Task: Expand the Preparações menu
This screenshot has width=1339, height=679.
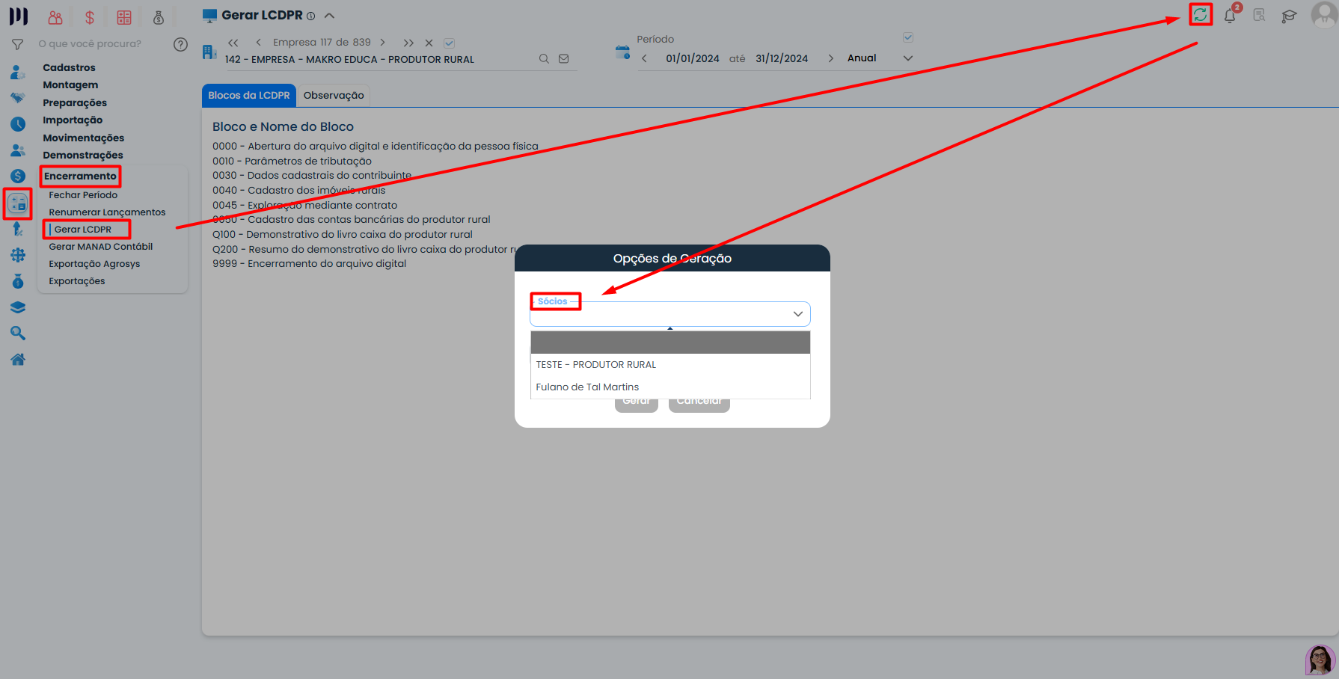Action: (x=75, y=102)
